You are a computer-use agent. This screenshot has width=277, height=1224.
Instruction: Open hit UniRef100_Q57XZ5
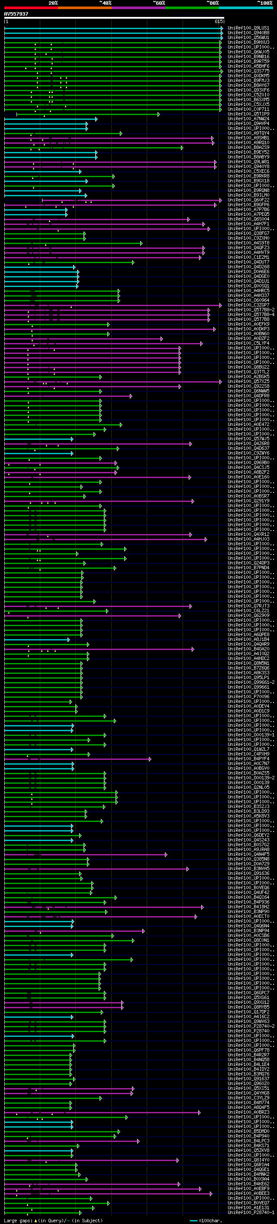click(x=248, y=381)
